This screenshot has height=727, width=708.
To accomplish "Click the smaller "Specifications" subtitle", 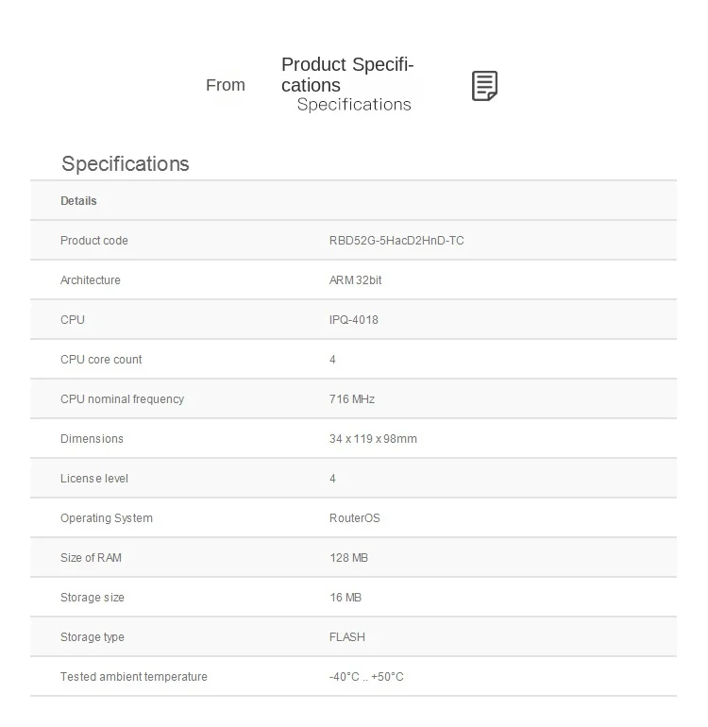I will (x=354, y=105).
